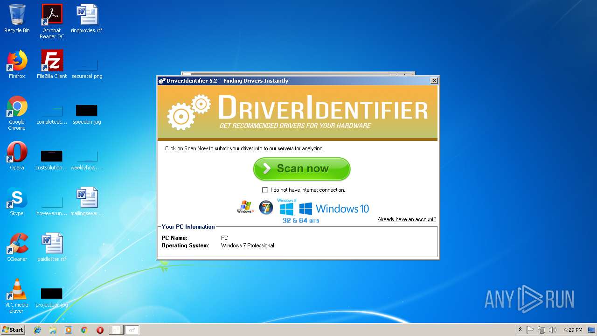Open the Start menu

[x=13, y=329]
